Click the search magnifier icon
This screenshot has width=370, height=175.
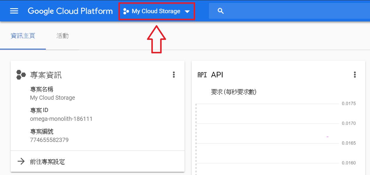coord(221,11)
